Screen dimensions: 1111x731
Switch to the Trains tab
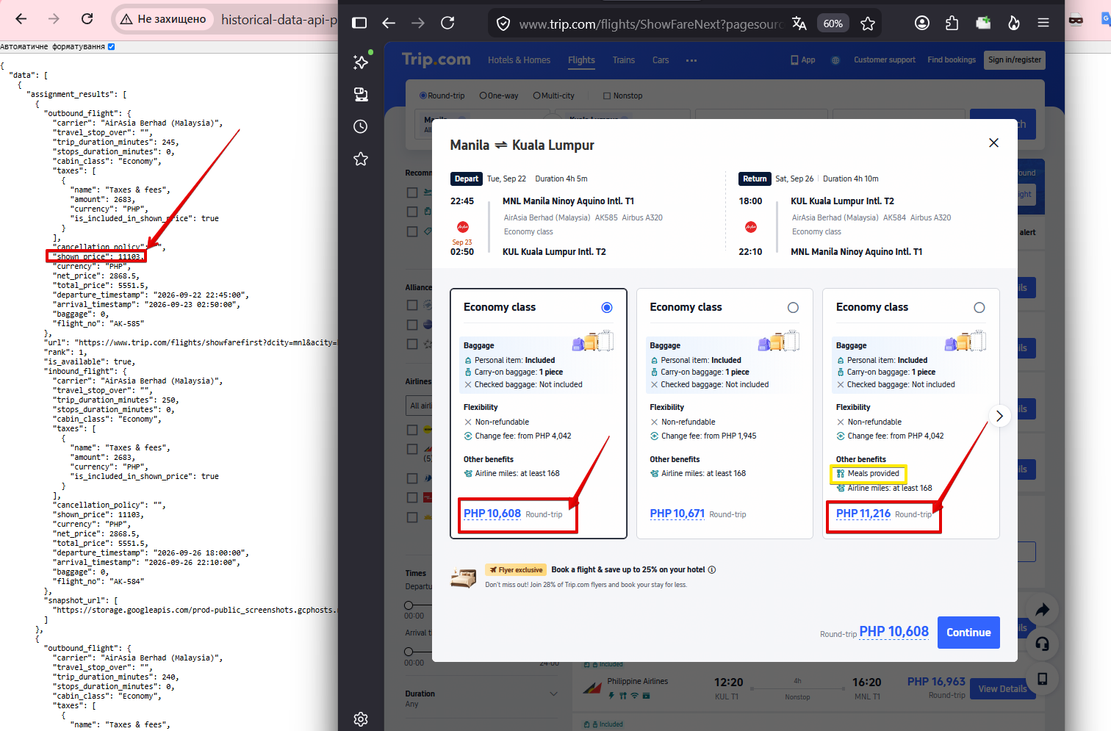624,60
